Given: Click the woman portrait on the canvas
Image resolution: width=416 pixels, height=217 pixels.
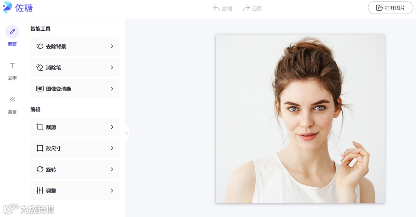Looking at the screenshot, I should [300, 119].
